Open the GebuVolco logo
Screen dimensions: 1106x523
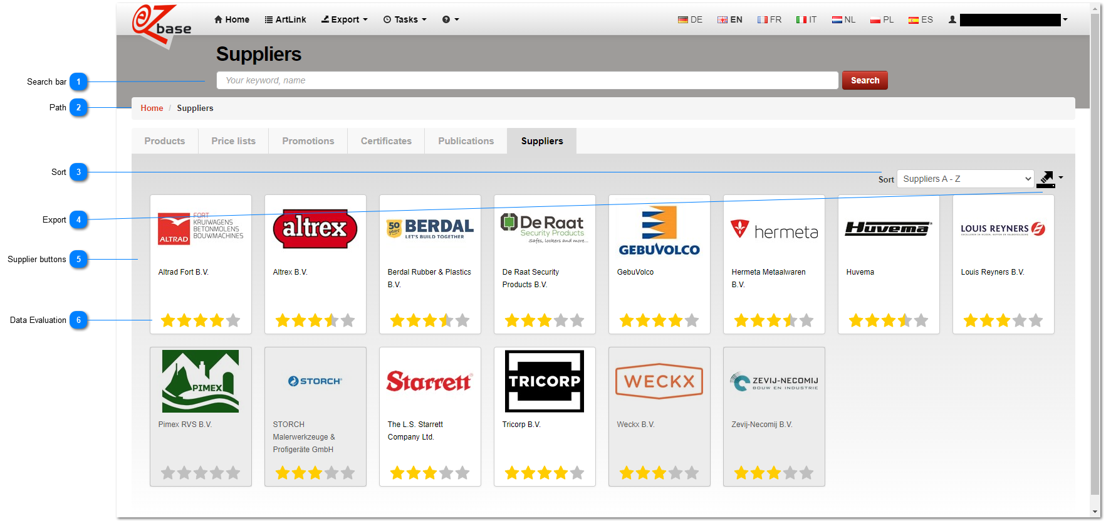[x=659, y=230]
